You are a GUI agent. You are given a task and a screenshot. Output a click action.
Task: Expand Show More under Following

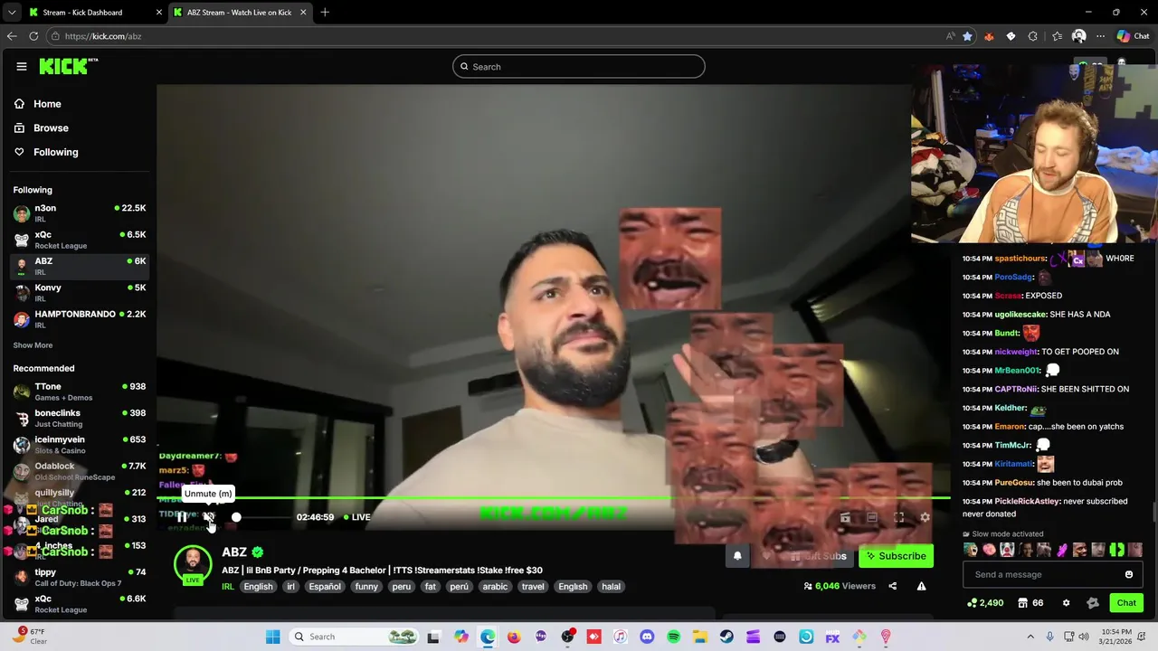click(33, 345)
